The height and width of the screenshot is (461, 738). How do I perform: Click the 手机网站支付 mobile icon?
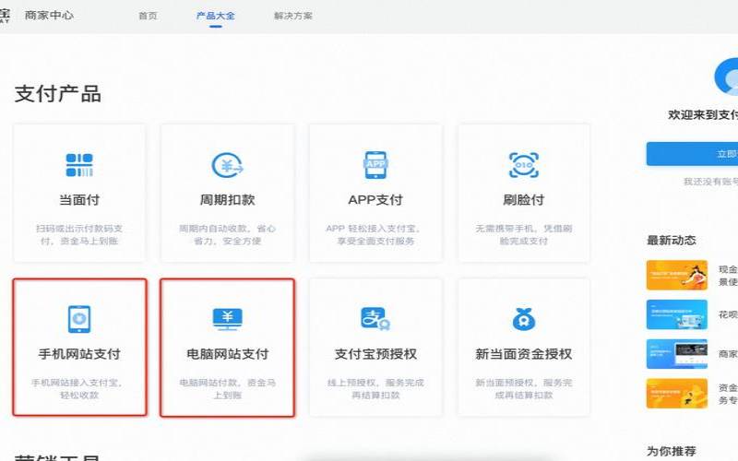pos(79,319)
